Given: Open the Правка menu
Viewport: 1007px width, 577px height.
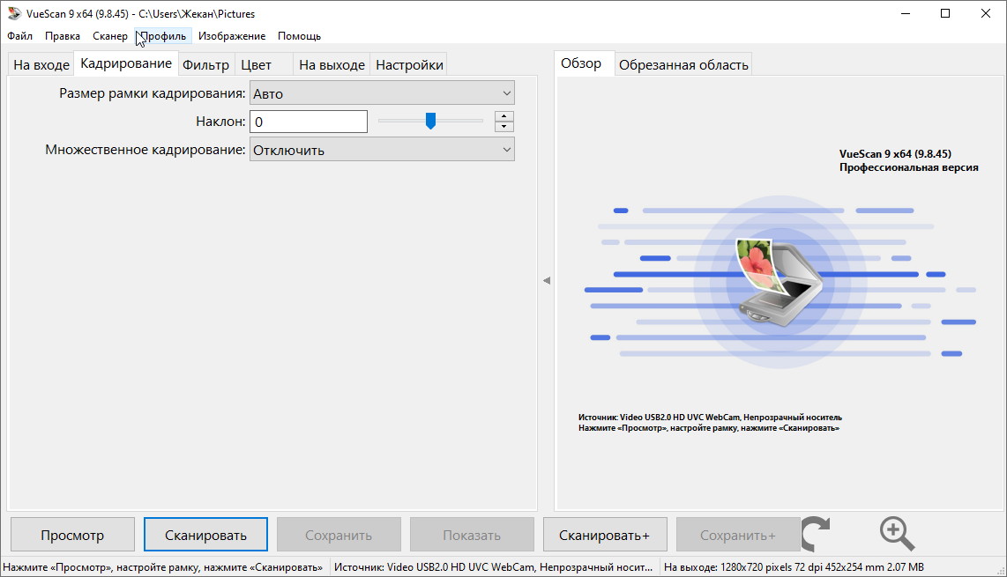Looking at the screenshot, I should (63, 36).
